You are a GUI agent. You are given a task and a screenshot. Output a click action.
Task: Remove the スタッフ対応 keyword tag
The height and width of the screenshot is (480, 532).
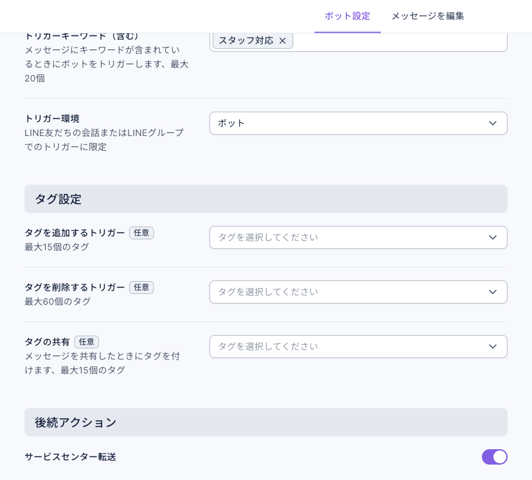pos(282,40)
